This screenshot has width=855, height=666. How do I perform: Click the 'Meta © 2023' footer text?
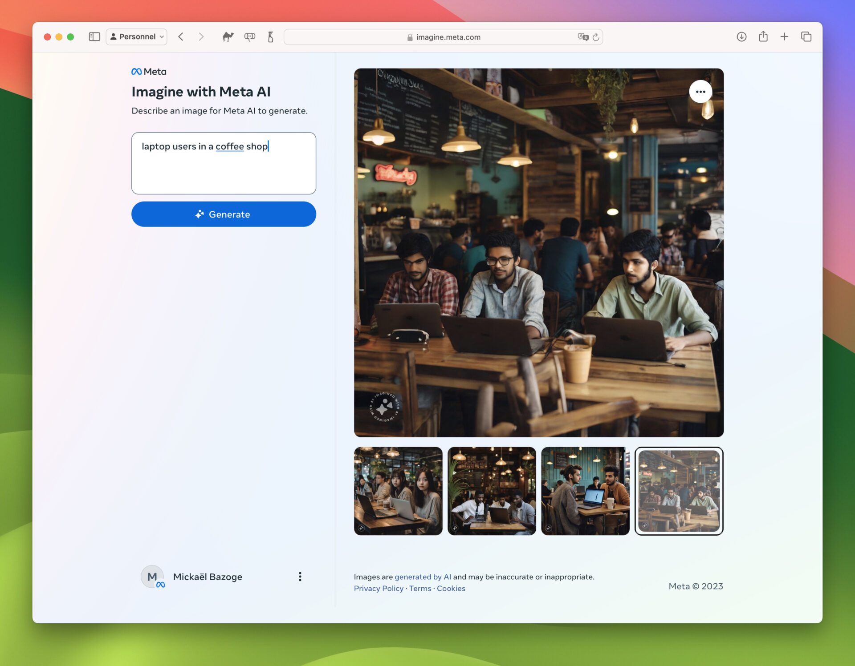pos(696,586)
